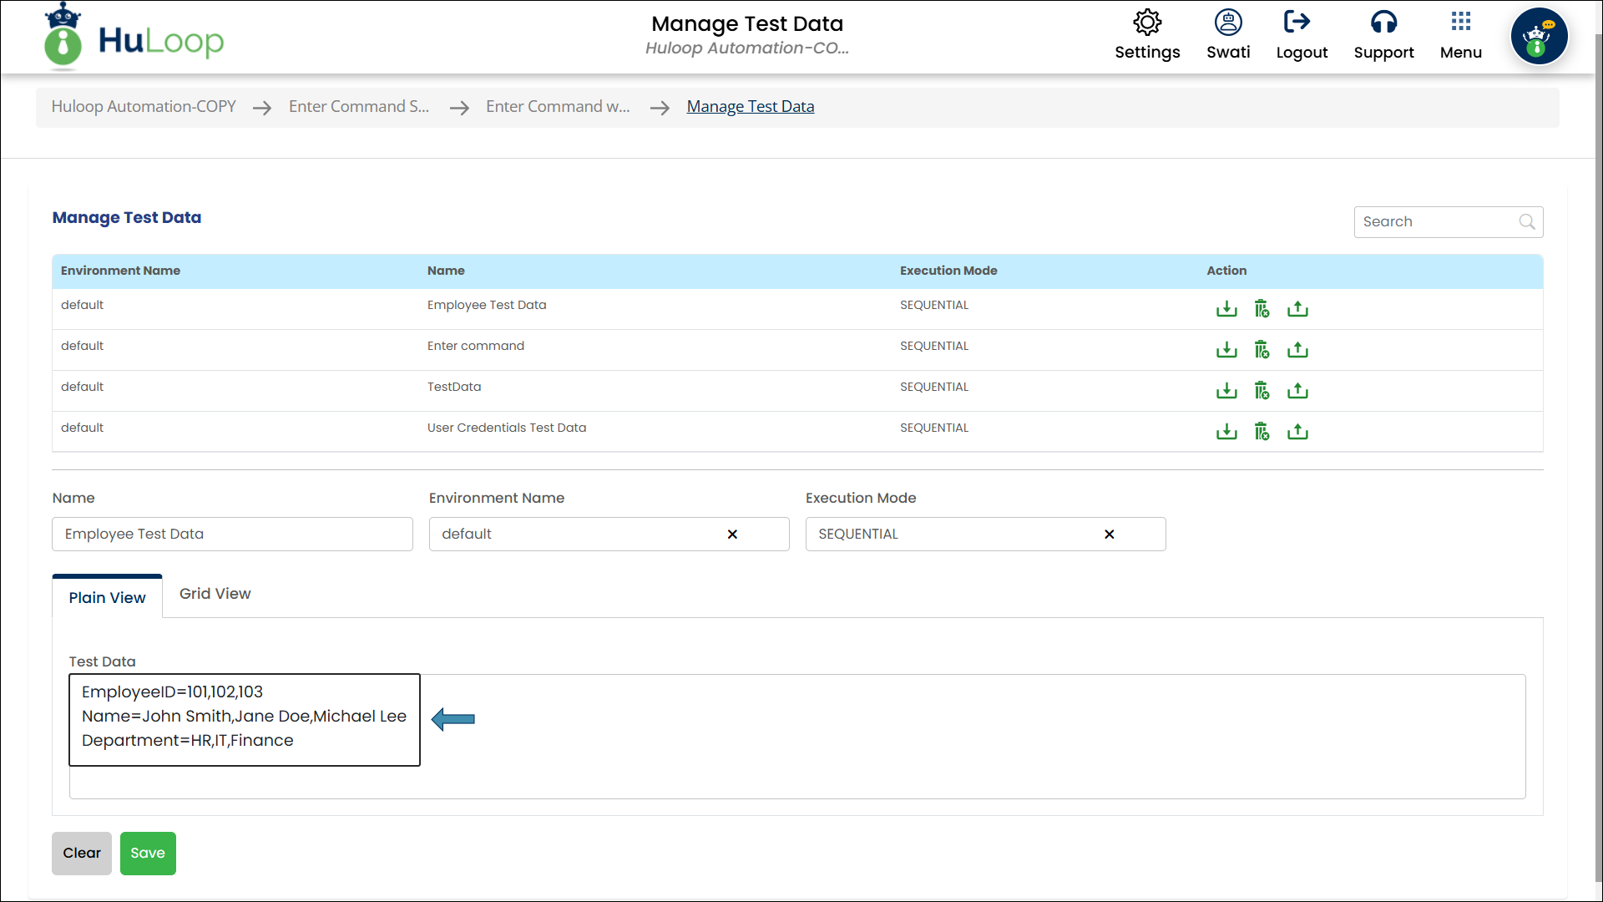Screen dimensions: 1603x902
Task: Click the HuLoop logo
Action: tap(134, 37)
